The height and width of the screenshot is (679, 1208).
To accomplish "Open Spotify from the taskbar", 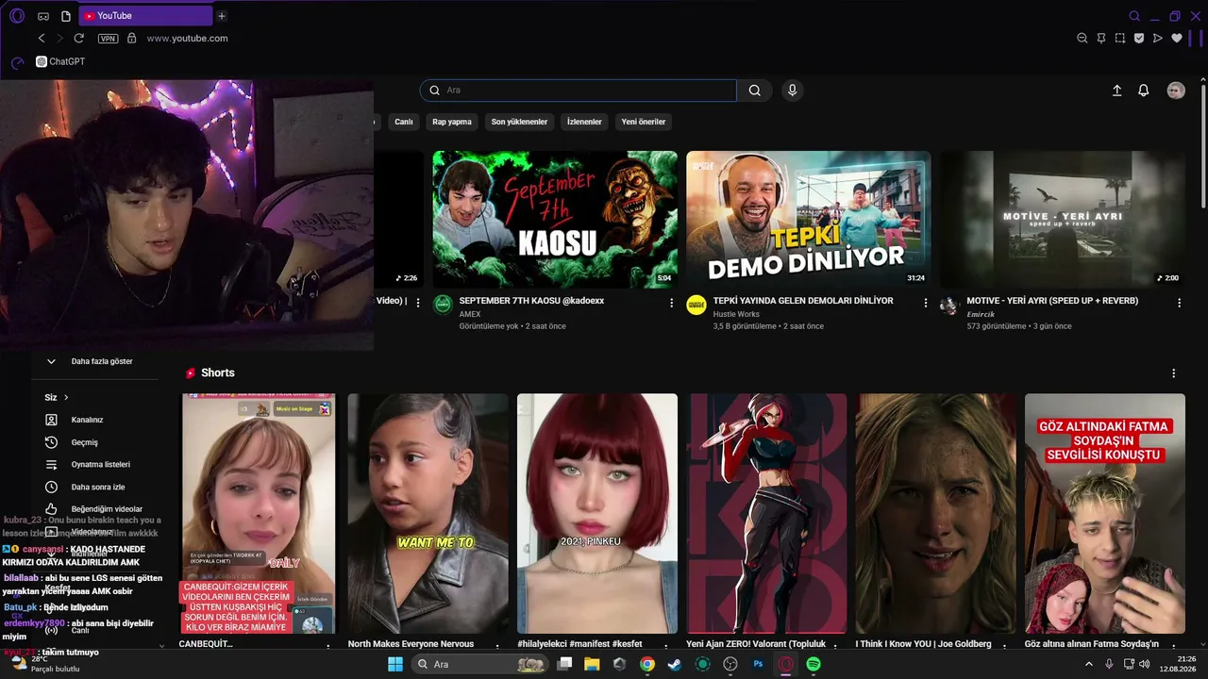I will tap(814, 664).
